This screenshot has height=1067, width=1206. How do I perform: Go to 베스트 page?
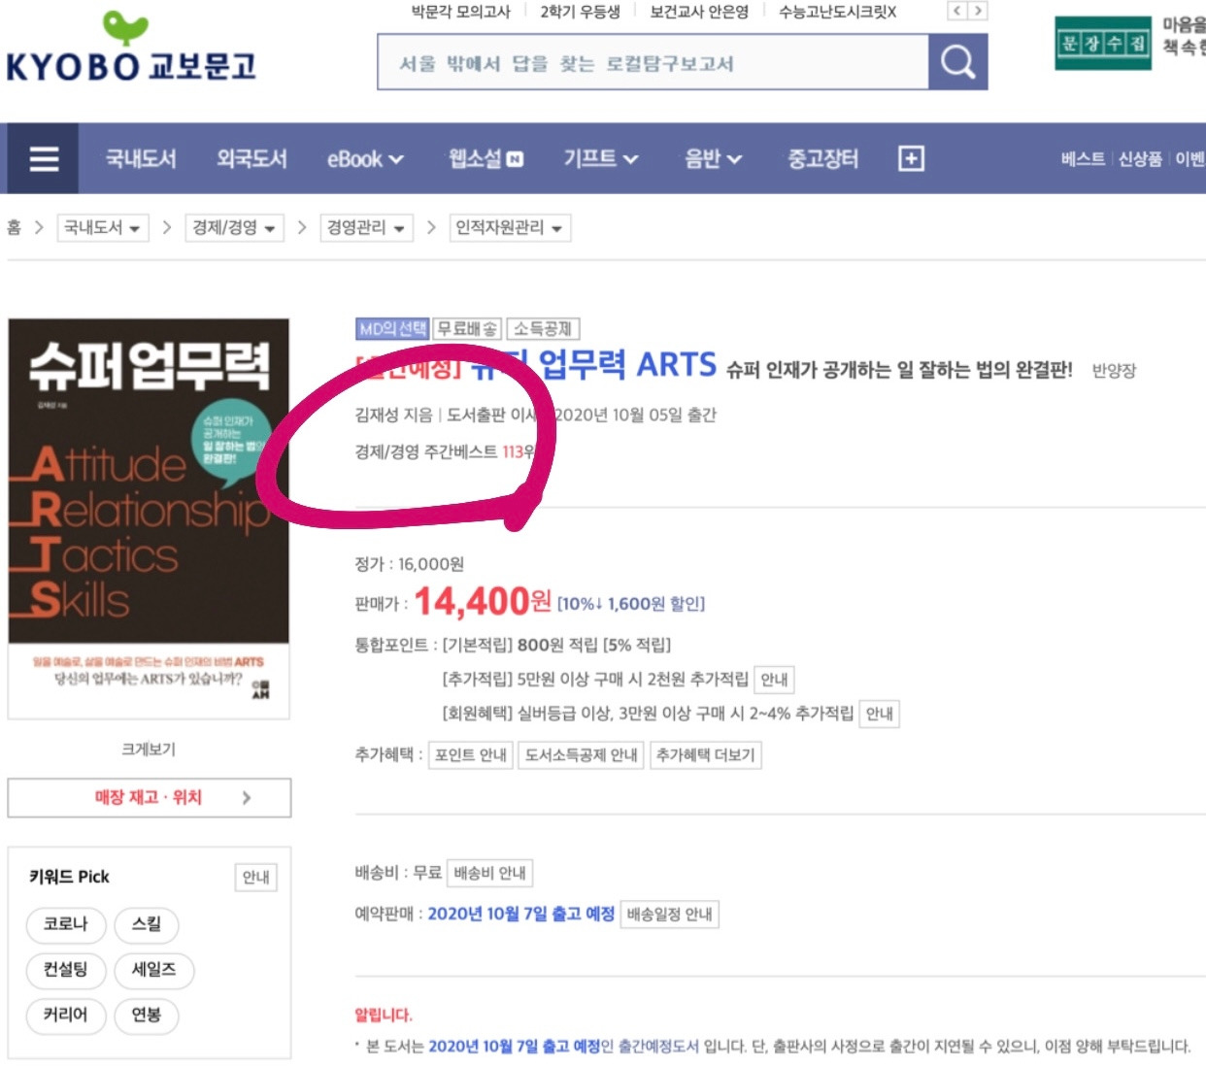pos(1083,158)
